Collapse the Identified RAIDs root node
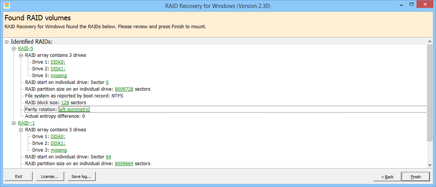Viewport: 436px width, 187px height. (7, 42)
